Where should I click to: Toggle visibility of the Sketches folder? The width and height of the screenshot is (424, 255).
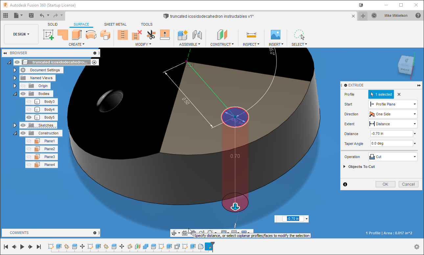23,125
